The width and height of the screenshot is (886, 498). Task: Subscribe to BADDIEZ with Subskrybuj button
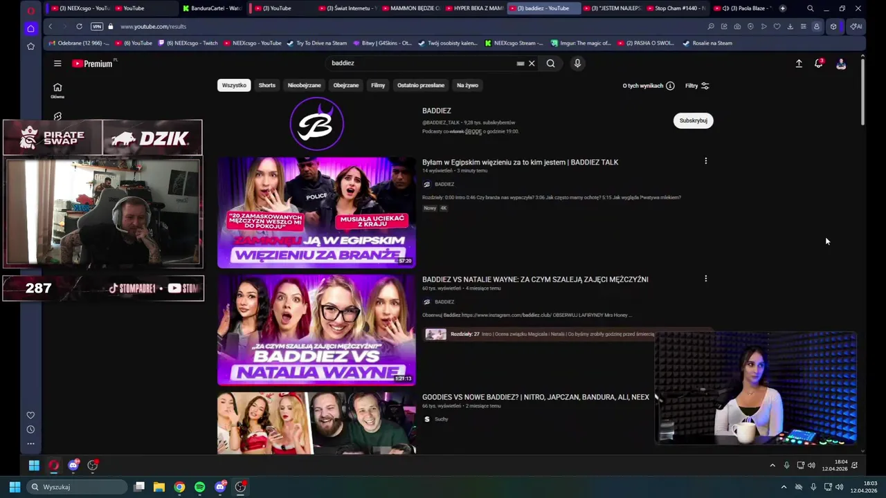click(x=693, y=120)
